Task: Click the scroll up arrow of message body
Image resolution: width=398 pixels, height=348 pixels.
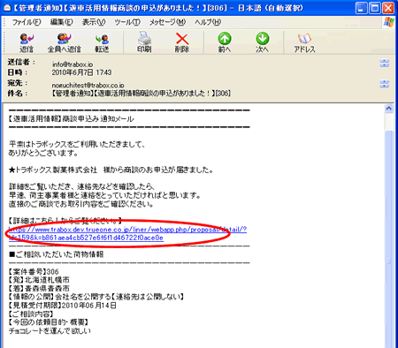Action: (389, 109)
